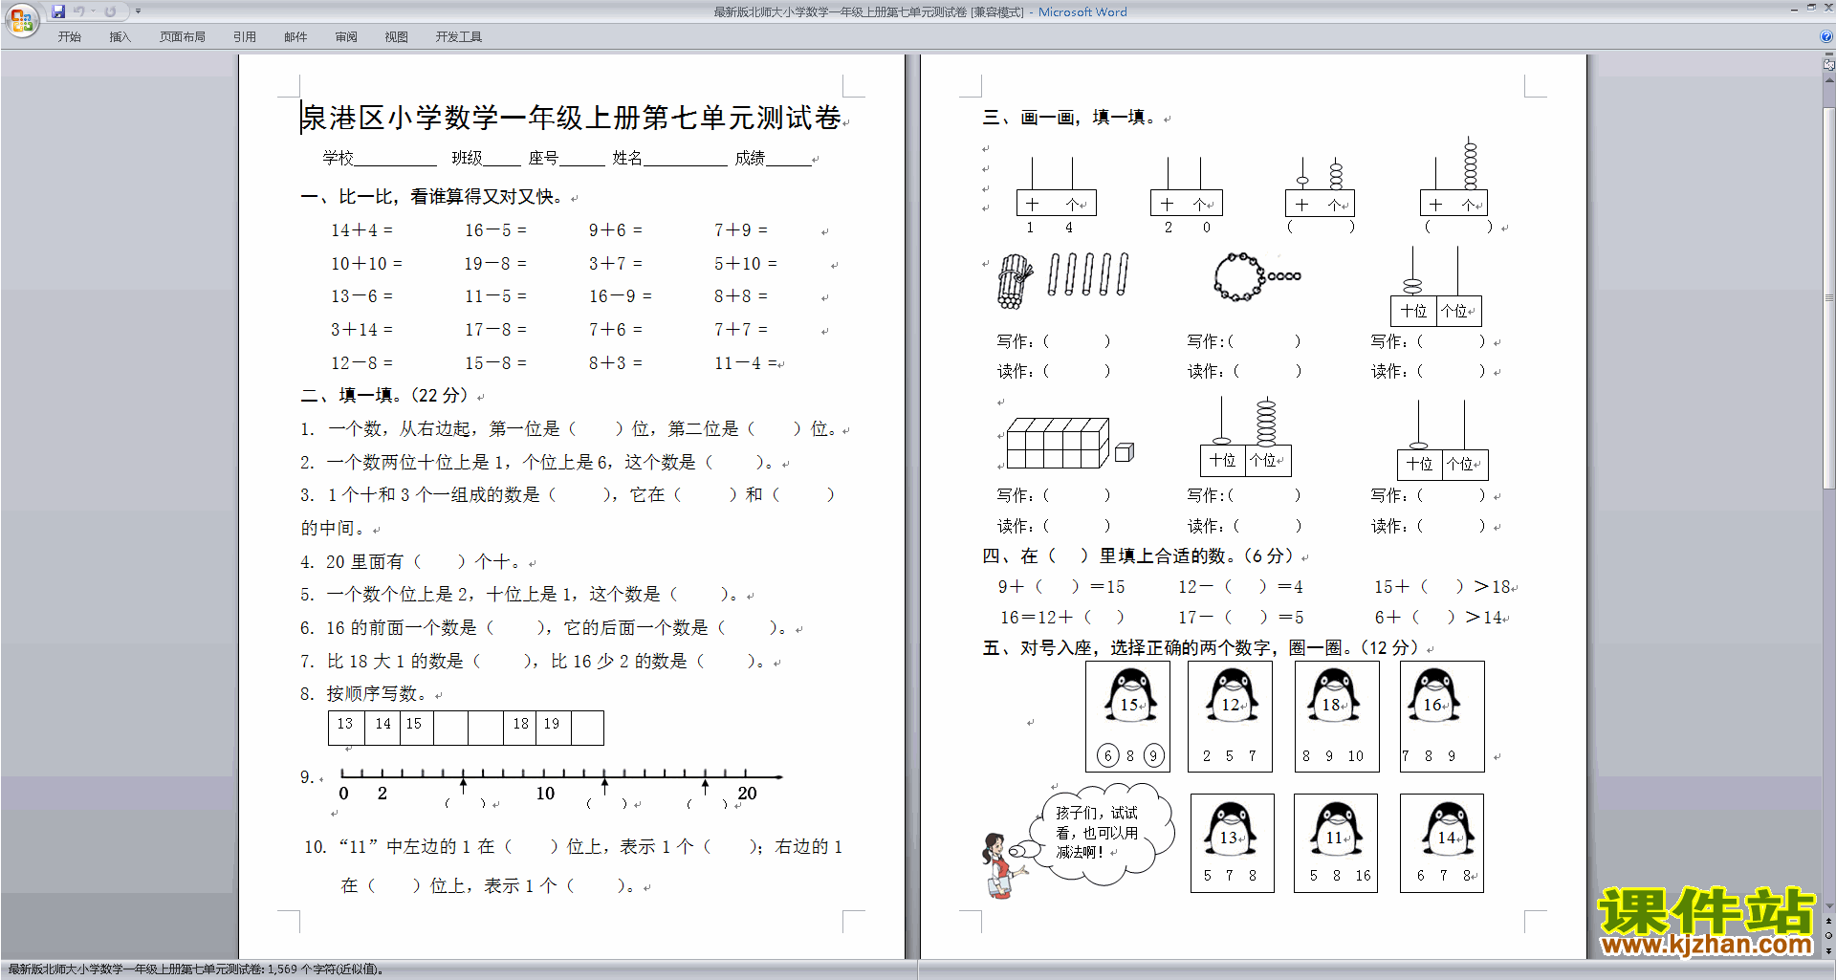The width and height of the screenshot is (1836, 980).
Task: Open the 插入 ribbon tab
Action: (120, 37)
